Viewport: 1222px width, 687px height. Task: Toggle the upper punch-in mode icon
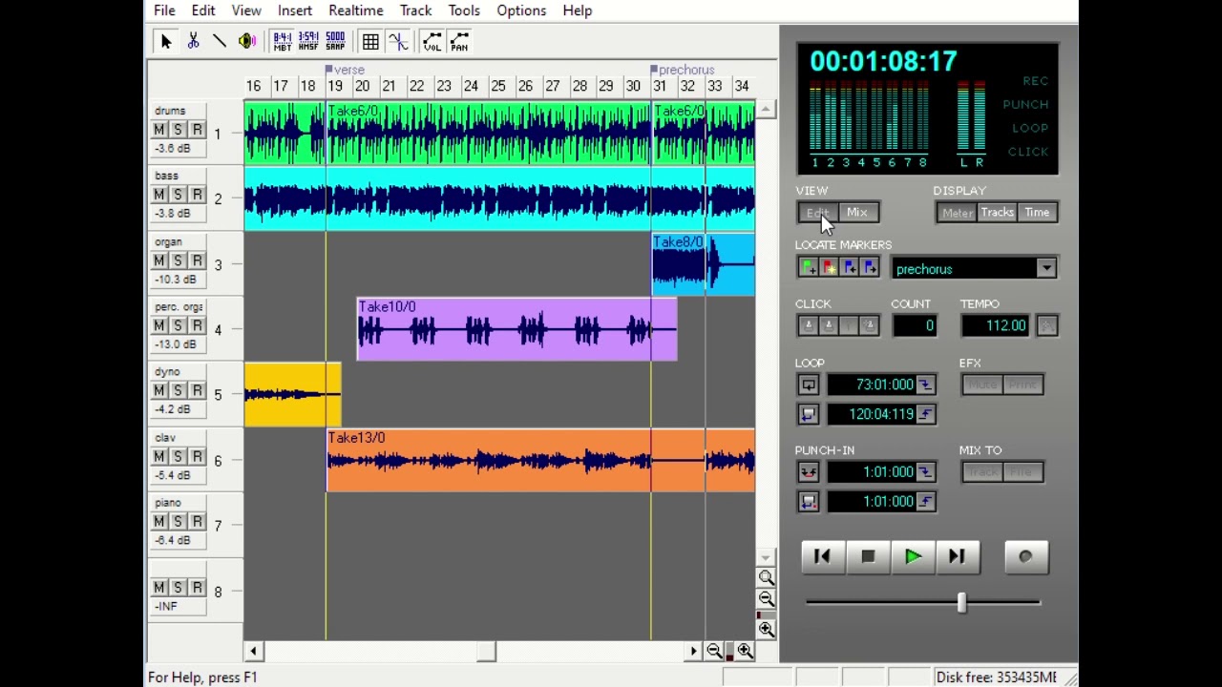click(x=809, y=472)
